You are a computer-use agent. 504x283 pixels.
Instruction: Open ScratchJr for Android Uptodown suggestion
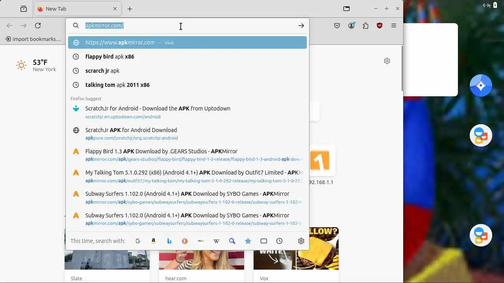187,112
